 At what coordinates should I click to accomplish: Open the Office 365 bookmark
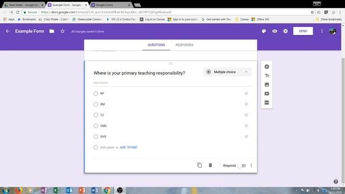260,19
